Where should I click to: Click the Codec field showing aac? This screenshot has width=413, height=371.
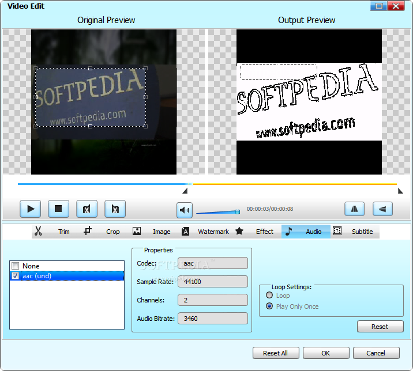click(x=213, y=263)
